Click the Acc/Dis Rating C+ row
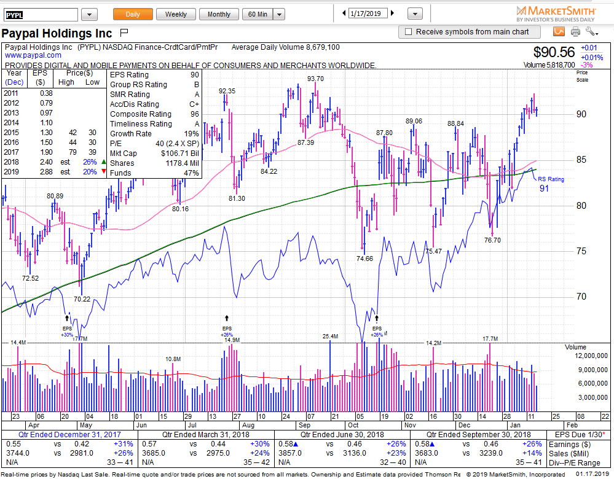The width and height of the screenshot is (614, 479). [x=154, y=104]
